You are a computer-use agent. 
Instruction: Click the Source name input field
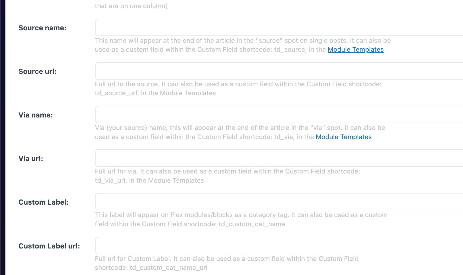click(x=279, y=27)
